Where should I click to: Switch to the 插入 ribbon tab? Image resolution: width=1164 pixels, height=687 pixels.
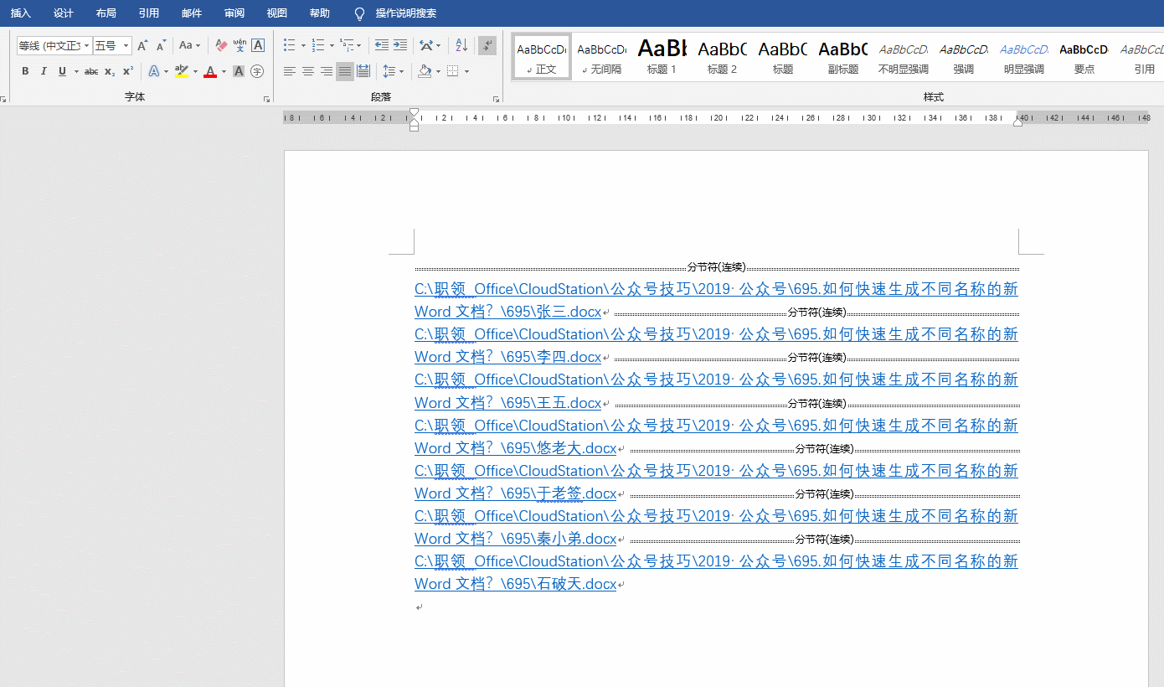[x=20, y=13]
